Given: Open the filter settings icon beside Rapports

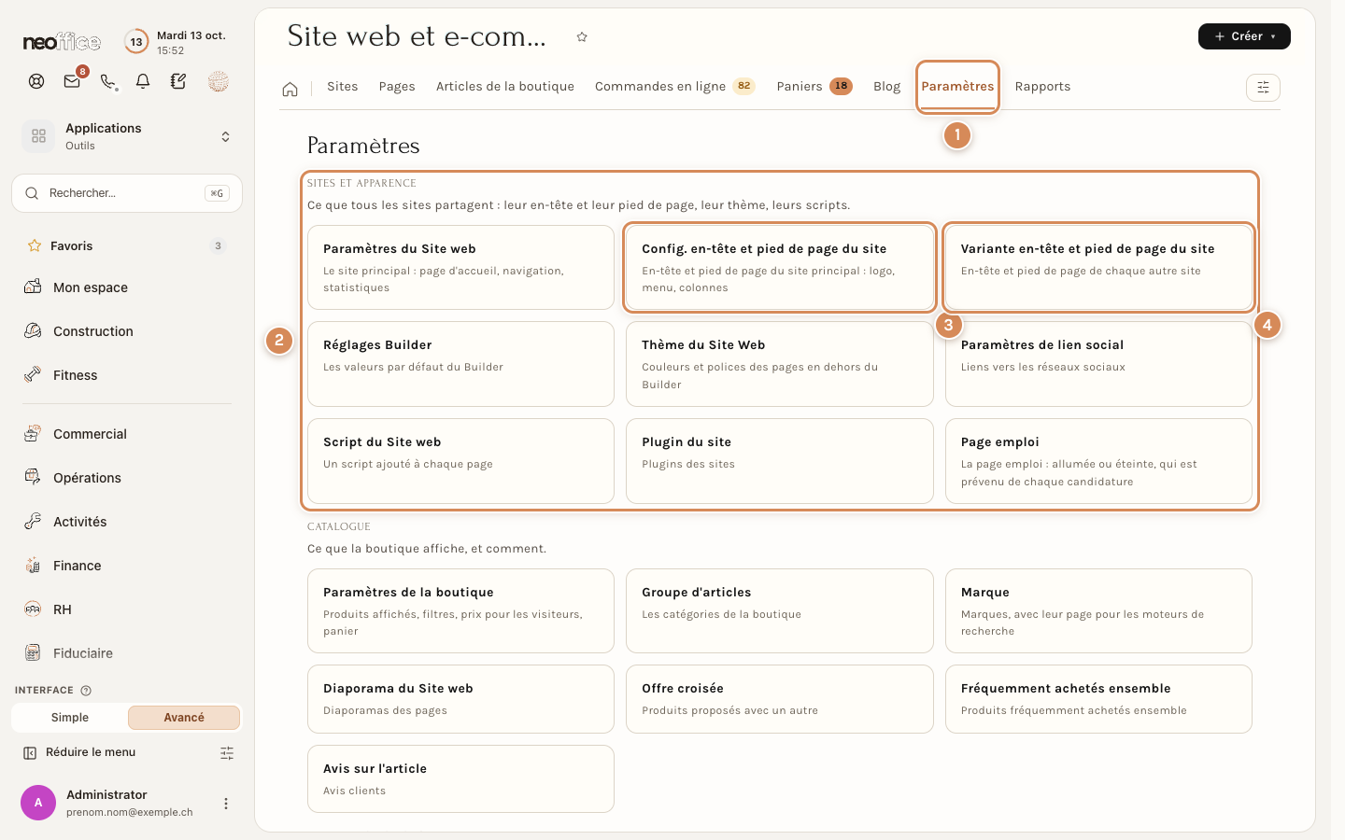Looking at the screenshot, I should 1263,88.
